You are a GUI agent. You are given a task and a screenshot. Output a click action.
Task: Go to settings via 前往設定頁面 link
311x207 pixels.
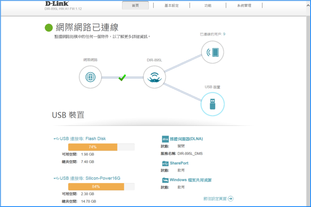point(215,198)
